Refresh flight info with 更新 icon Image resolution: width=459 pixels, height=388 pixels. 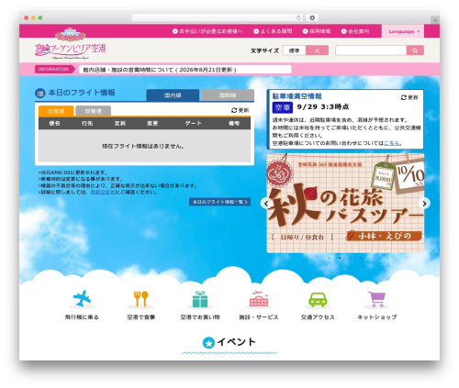point(241,110)
